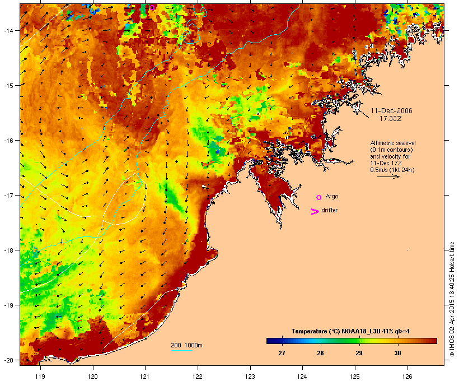The image size is (459, 381).
Task: Click latitude axis label -17
Action: click(x=8, y=196)
